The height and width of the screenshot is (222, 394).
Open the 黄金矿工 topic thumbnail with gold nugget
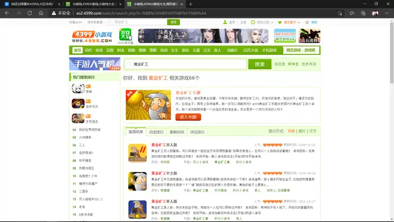[x=148, y=105]
